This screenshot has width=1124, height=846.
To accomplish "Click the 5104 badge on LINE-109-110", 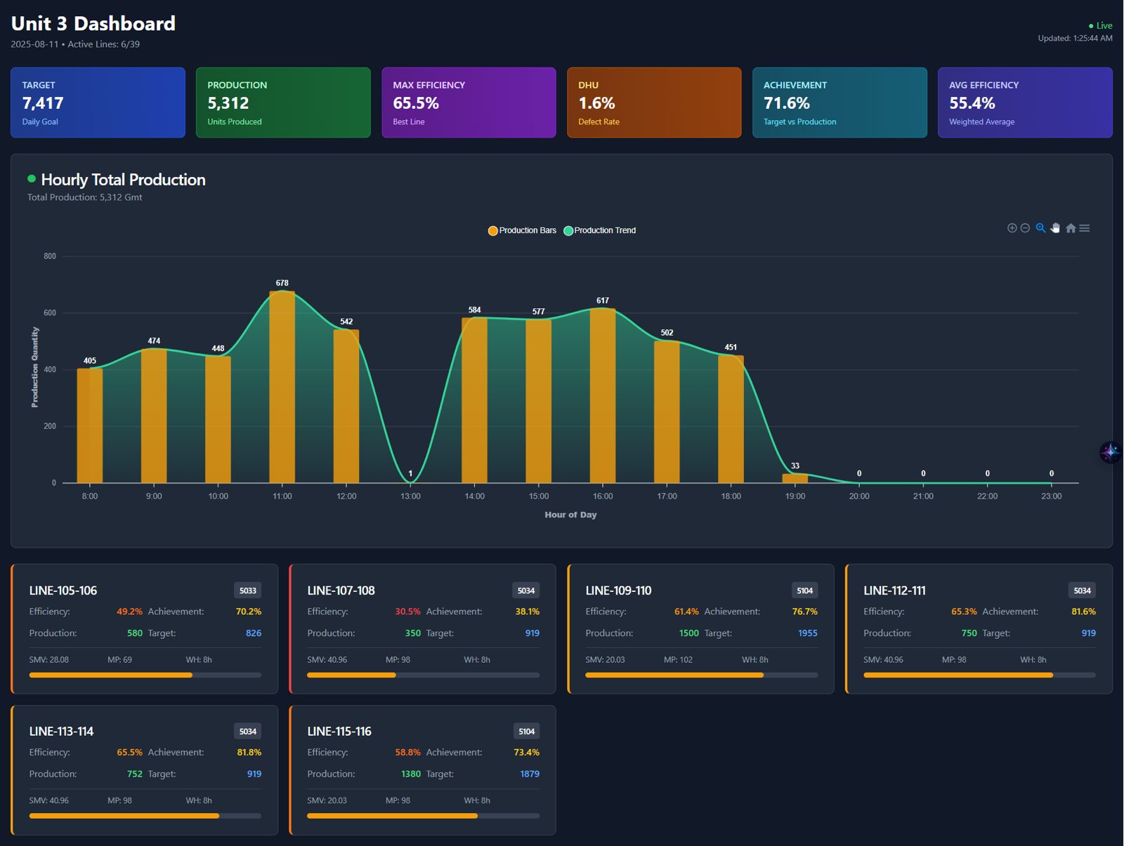I will (804, 590).
